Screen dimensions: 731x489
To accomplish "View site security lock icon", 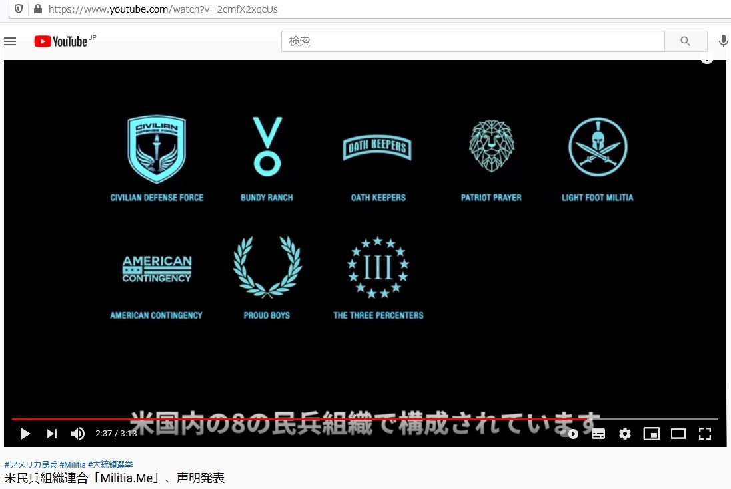I will (38, 9).
